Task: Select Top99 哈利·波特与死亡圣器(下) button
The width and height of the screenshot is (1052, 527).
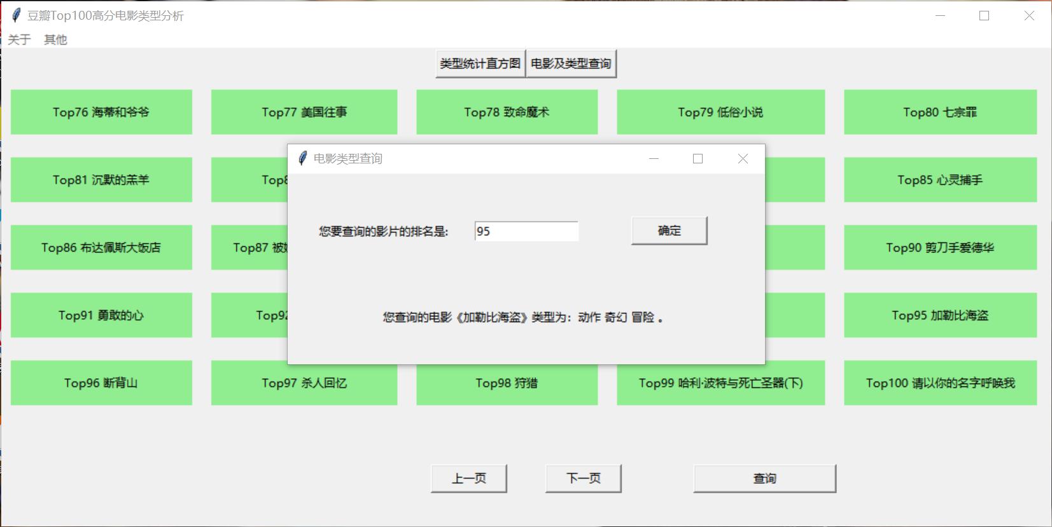Action: pyautogui.click(x=720, y=384)
